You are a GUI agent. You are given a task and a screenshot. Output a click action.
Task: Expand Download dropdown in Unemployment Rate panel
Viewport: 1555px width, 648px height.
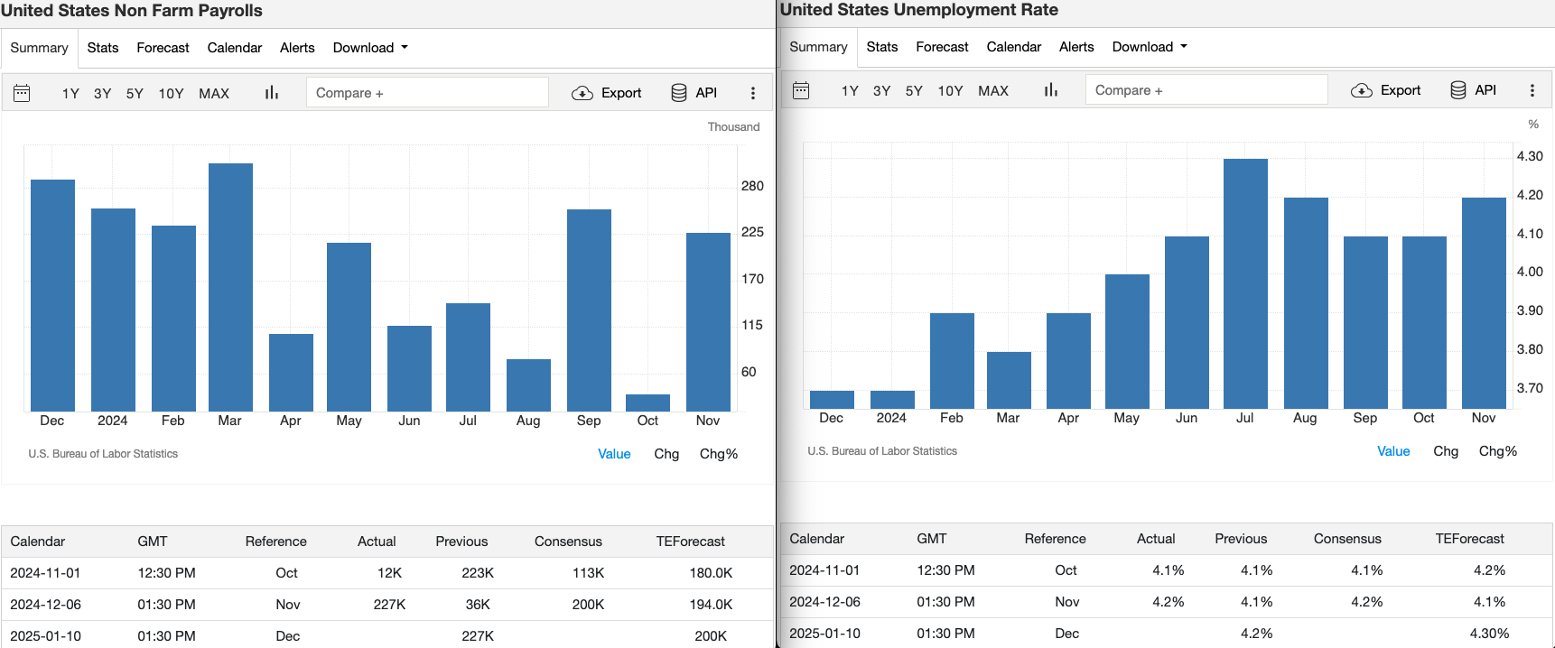[x=1150, y=47]
